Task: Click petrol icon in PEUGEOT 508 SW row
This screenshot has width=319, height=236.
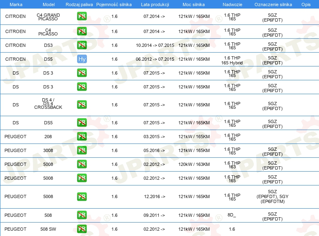Action: click(82, 229)
